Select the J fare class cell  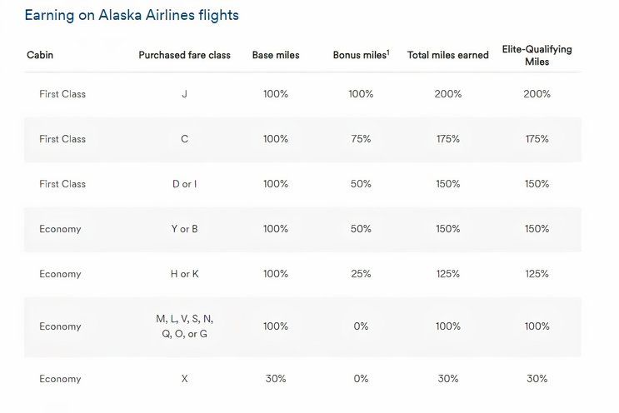(184, 94)
